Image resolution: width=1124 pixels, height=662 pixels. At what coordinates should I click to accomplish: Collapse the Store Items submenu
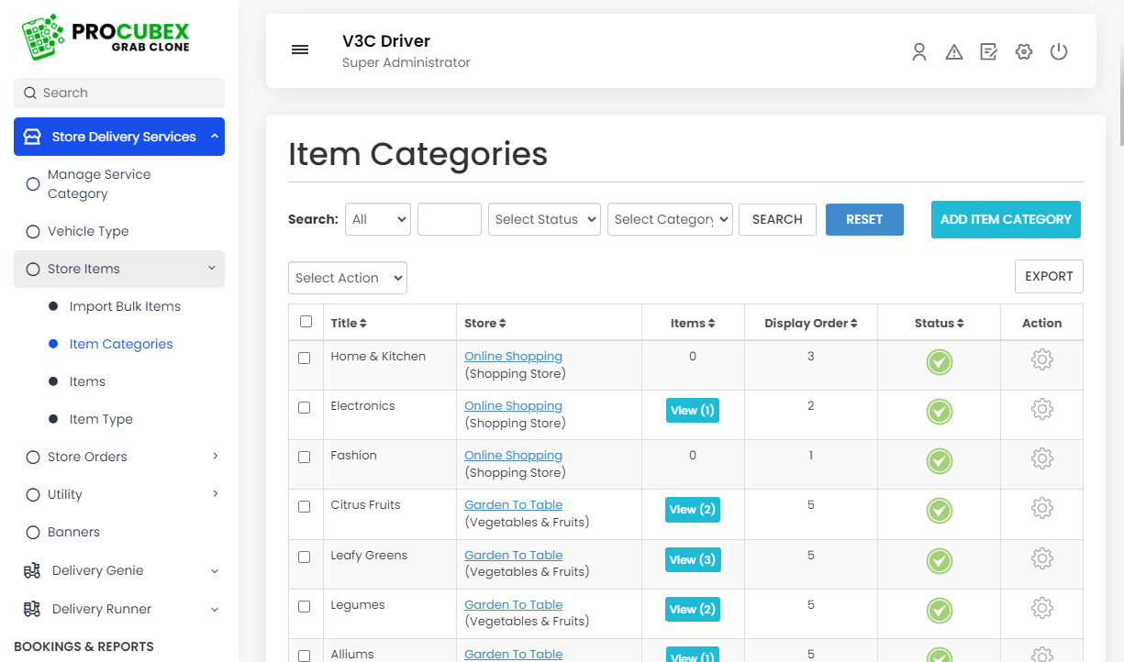212,269
